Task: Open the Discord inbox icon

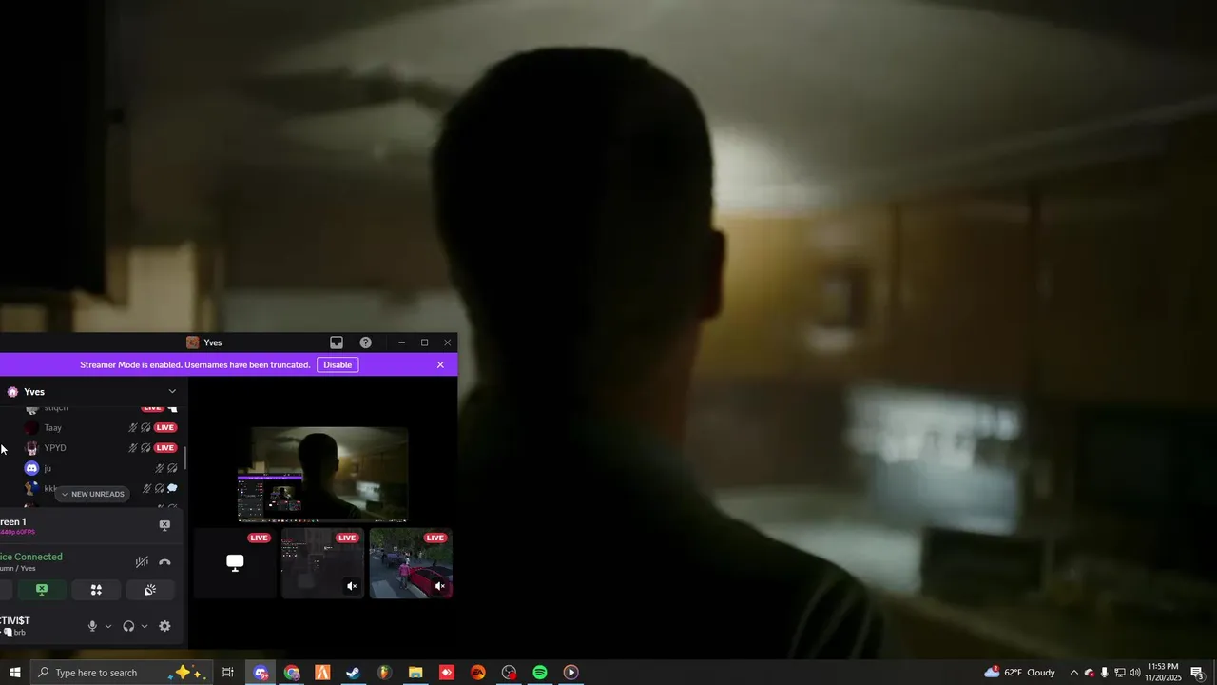Action: click(337, 342)
